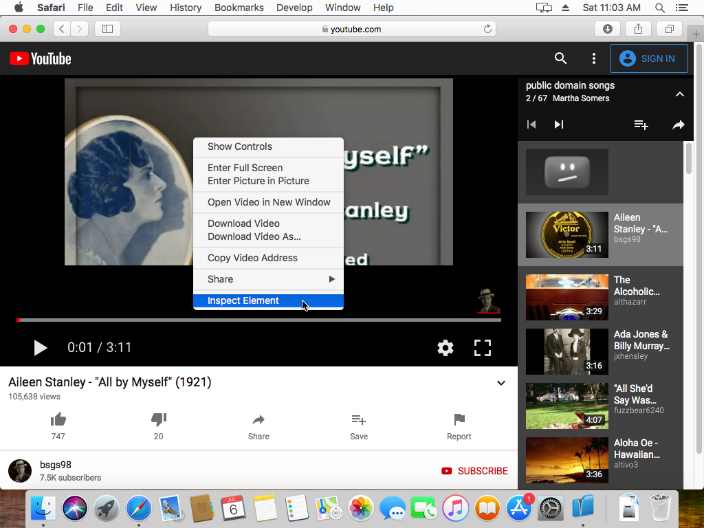Choose Download Video from context menu
Screen dimensions: 704x528
(243, 223)
